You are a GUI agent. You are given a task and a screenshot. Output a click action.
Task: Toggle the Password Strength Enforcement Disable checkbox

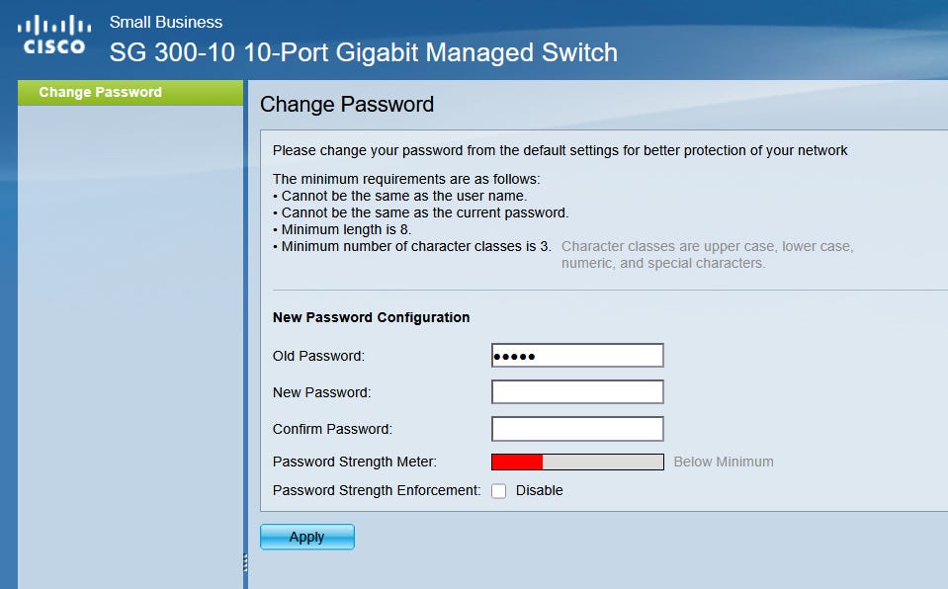click(499, 491)
